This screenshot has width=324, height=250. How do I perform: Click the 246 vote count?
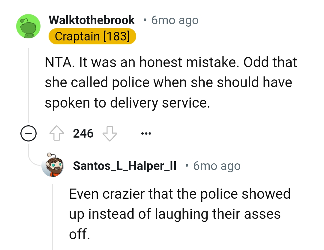point(83,133)
